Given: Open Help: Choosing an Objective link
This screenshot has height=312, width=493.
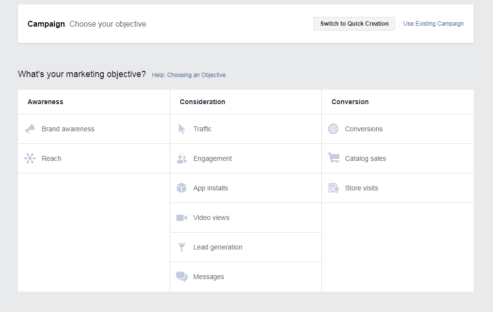Looking at the screenshot, I should coord(189,75).
